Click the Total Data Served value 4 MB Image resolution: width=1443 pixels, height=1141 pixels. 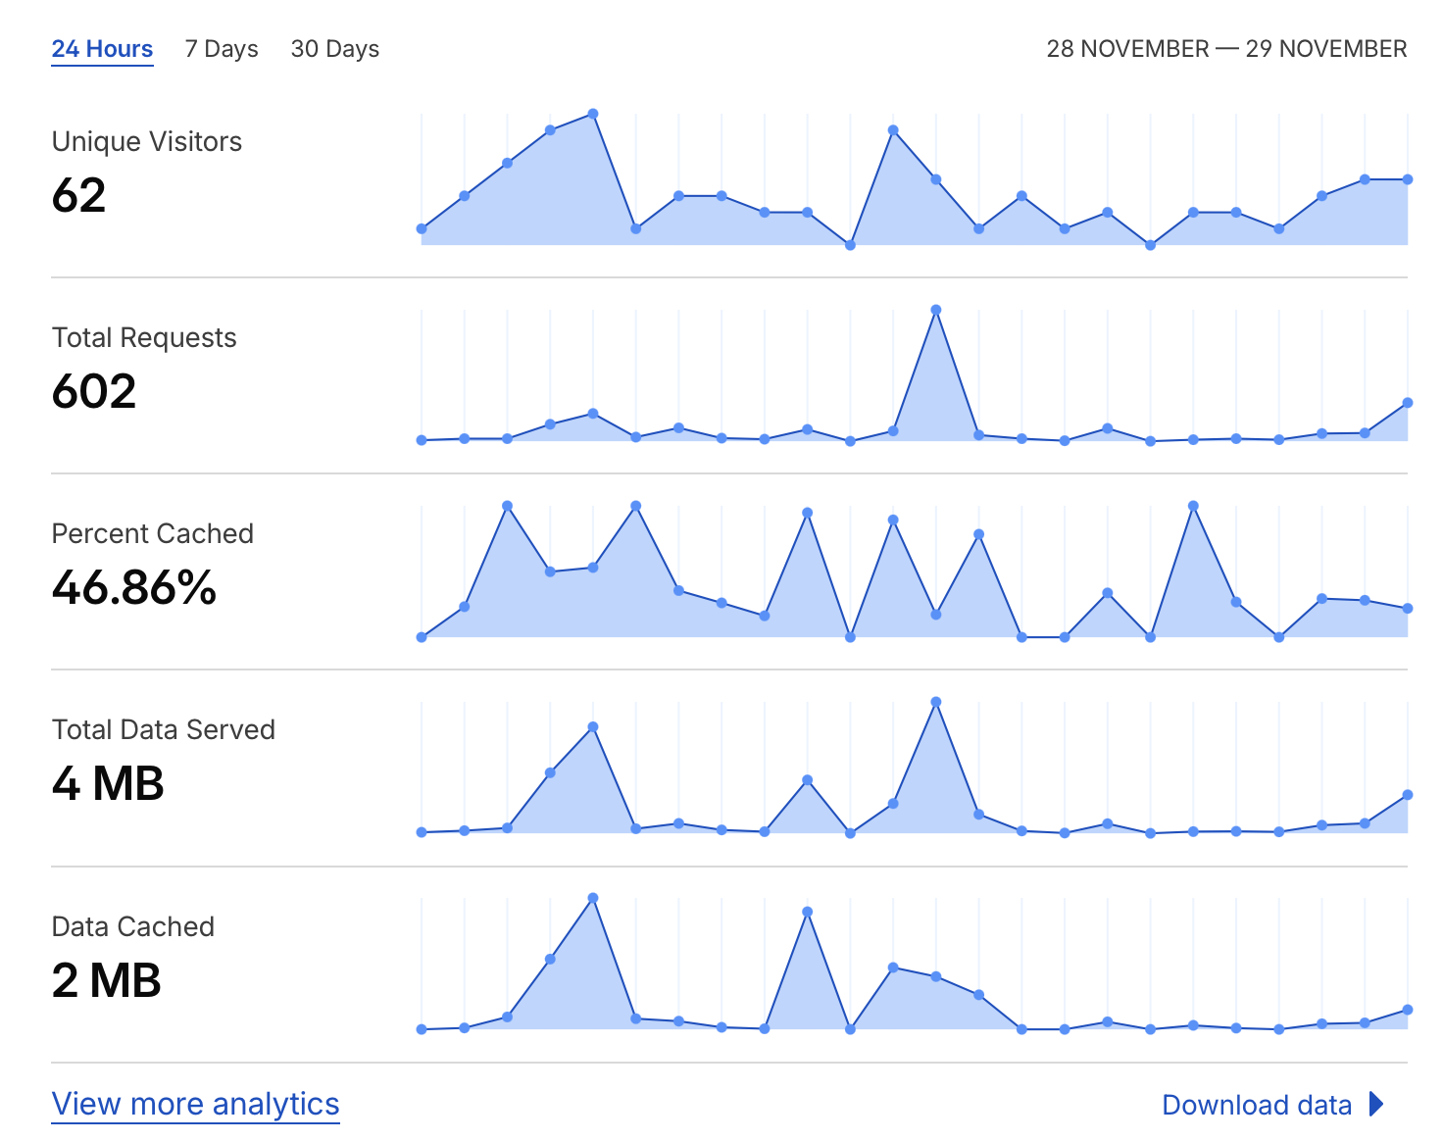click(108, 784)
